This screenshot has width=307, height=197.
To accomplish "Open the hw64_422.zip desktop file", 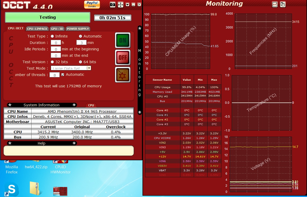I will (x=36, y=165).
